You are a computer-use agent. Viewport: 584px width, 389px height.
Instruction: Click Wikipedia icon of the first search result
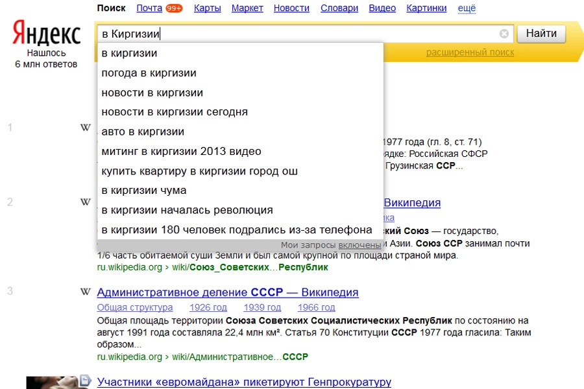85,128
